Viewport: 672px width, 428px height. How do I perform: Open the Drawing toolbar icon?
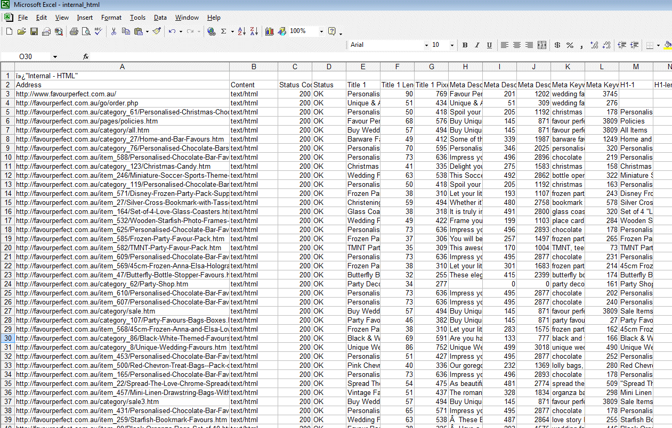coord(282,31)
